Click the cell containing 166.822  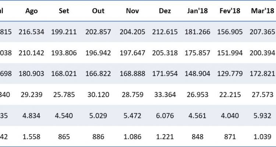(98, 74)
